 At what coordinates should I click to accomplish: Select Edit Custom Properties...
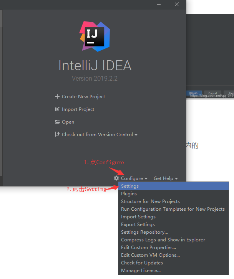pos(173,247)
